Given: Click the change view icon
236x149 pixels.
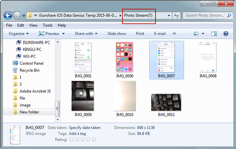Looking at the screenshot, I should click(196, 33).
